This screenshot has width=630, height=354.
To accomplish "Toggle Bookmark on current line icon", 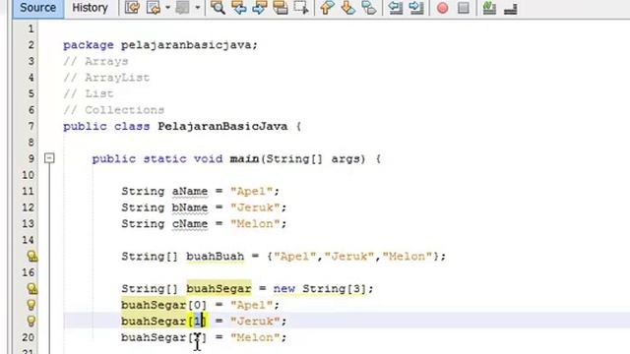I will (x=369, y=8).
